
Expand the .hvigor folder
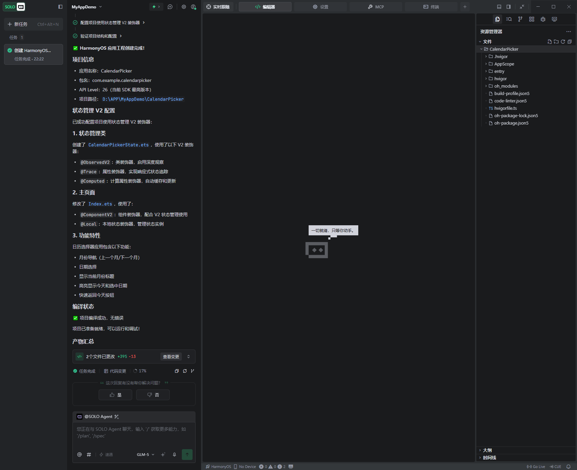pyautogui.click(x=527, y=56)
